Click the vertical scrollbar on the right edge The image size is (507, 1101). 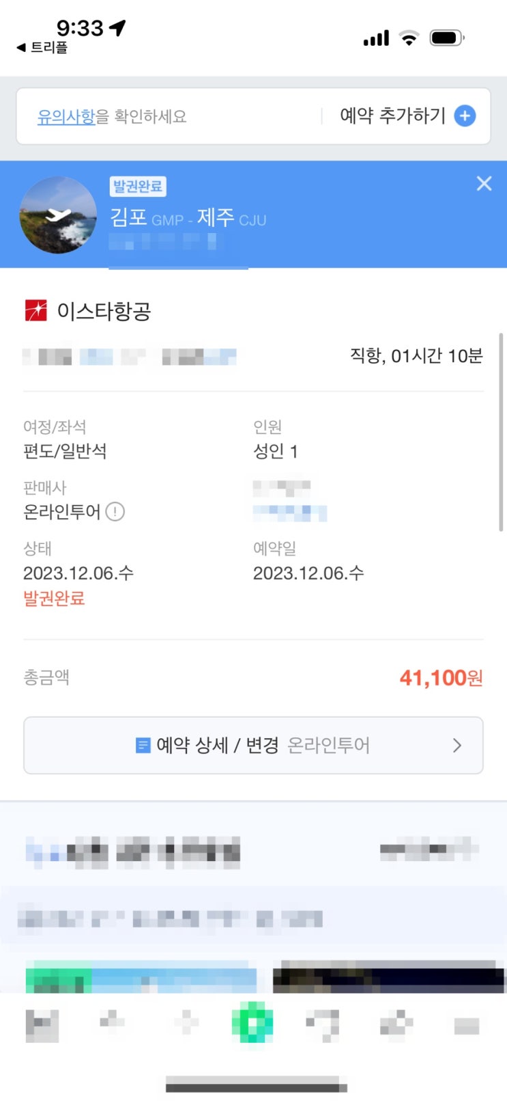click(501, 432)
